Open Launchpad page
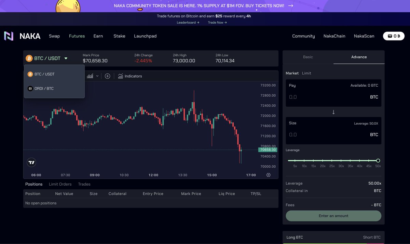The width and height of the screenshot is (410, 244). pos(145,36)
